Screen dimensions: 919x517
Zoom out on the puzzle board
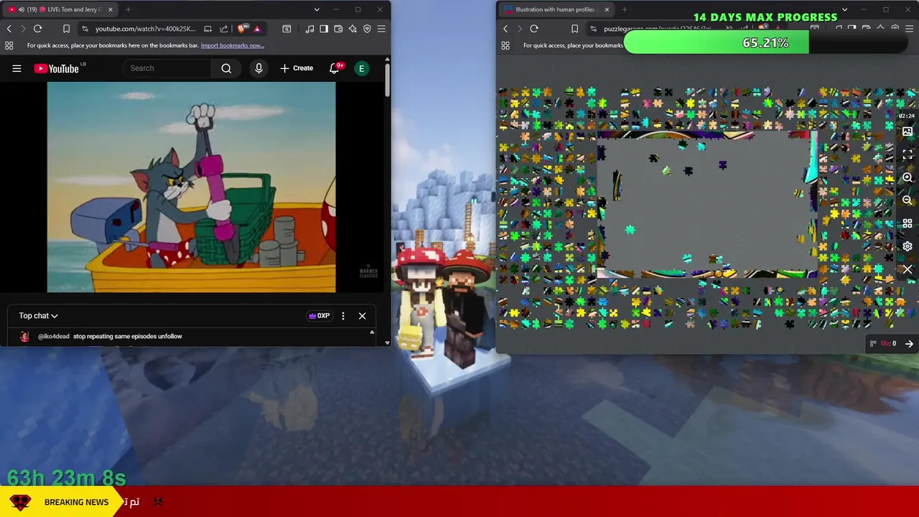pos(908,200)
